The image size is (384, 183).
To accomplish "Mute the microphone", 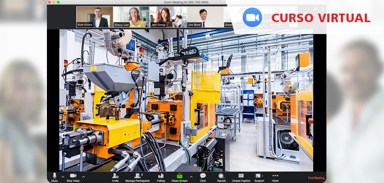I will click(x=54, y=176).
